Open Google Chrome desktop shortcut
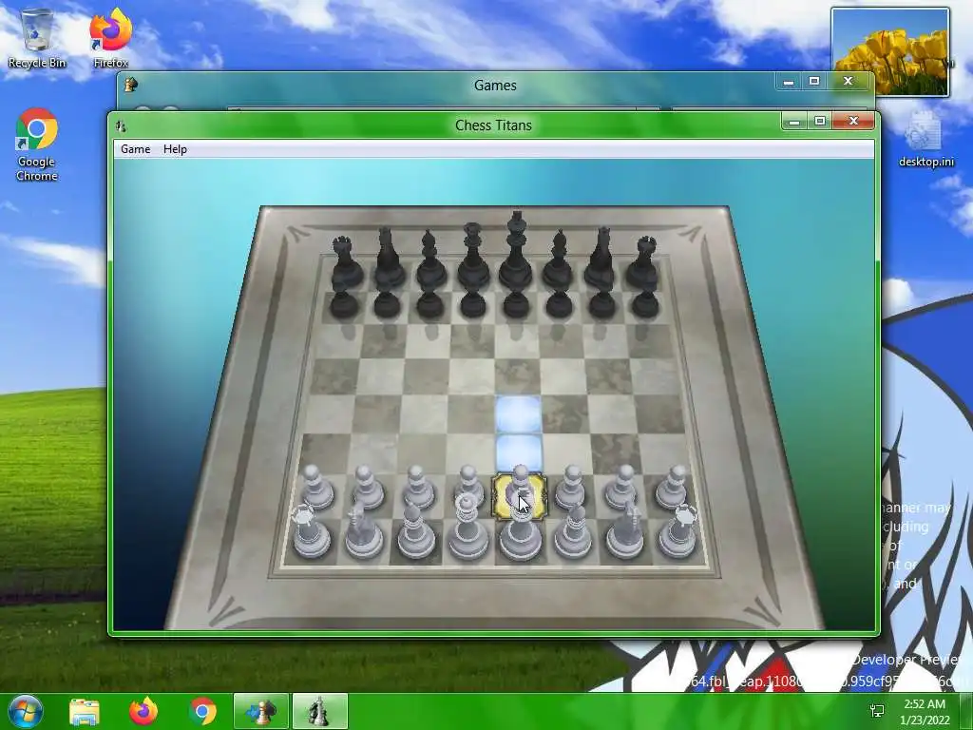Screen dimensions: 973x730 (37, 144)
